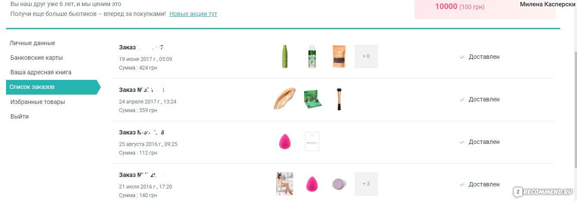The width and height of the screenshot is (577, 201).
Task: Select the makeup brush thumbnail in April order
Action: pyautogui.click(x=339, y=99)
